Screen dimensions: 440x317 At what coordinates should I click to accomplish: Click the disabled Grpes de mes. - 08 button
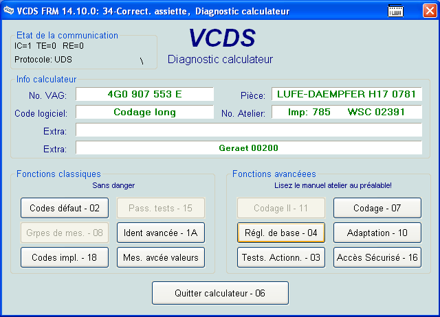[x=65, y=233]
